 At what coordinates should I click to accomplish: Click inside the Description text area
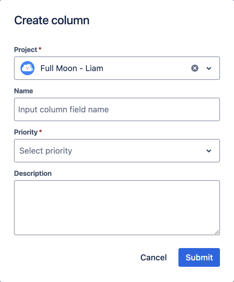coord(117,207)
